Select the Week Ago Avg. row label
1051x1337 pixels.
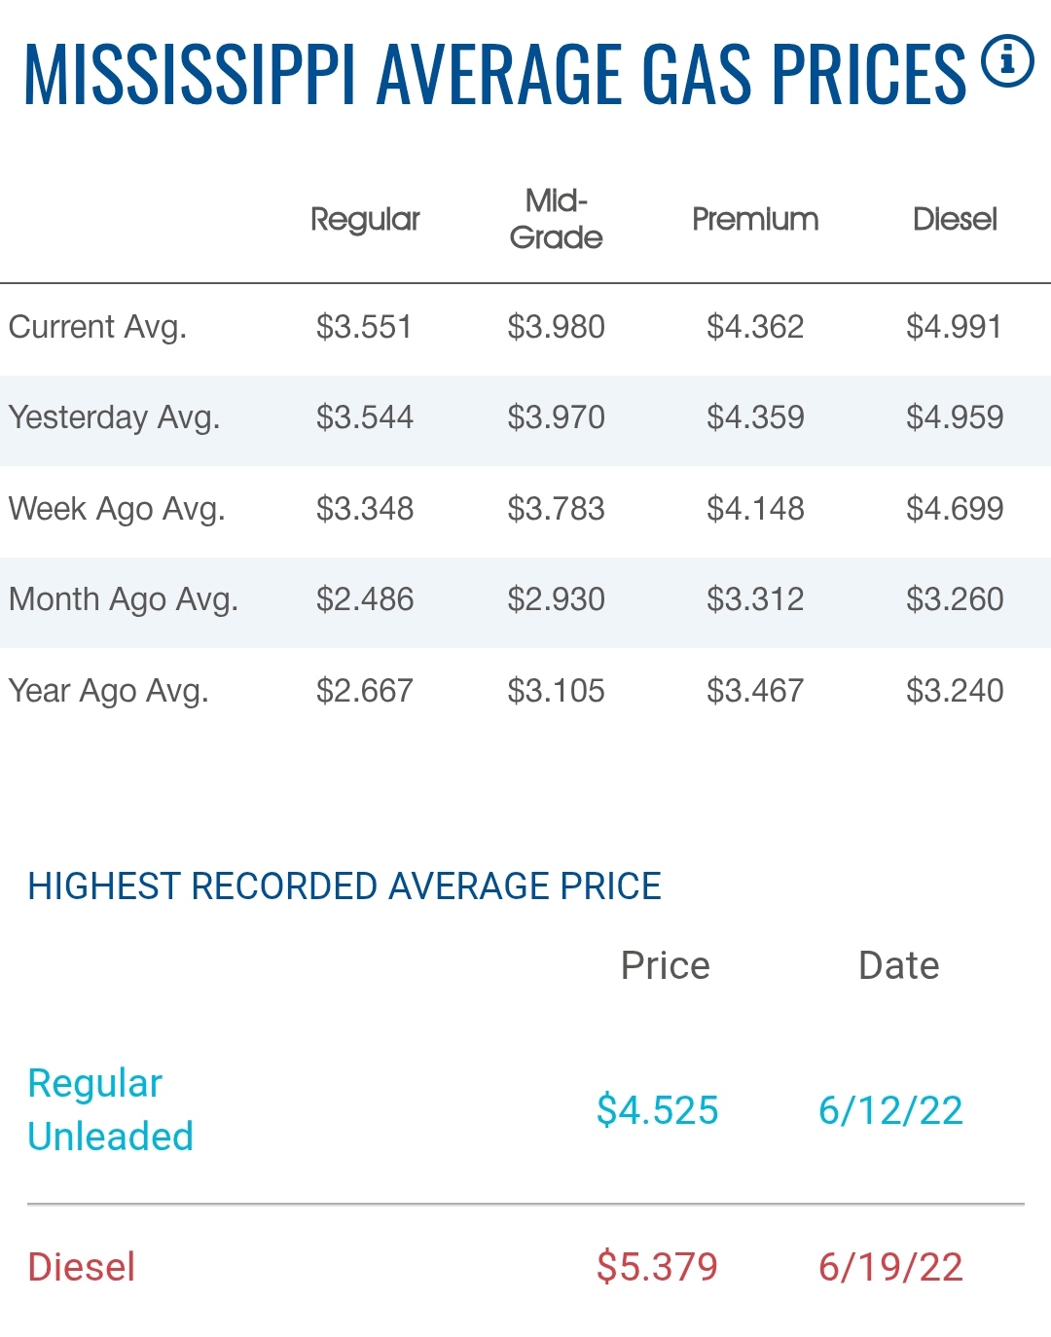click(x=117, y=509)
